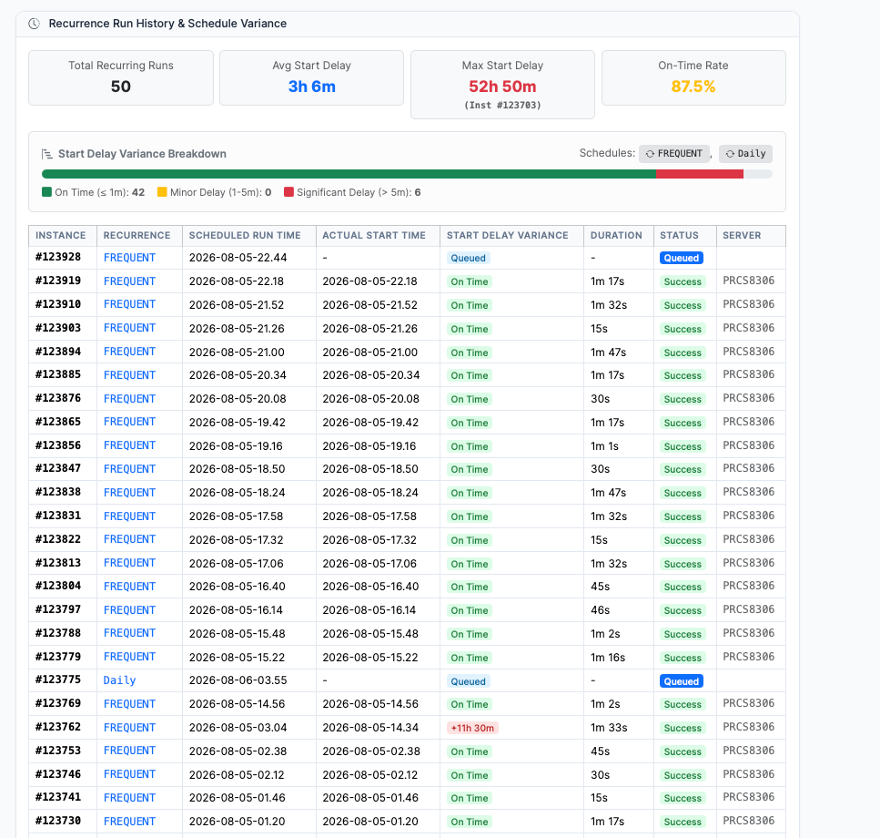Image resolution: width=880 pixels, height=838 pixels.
Task: Click scheduled time 2026-08-05-19.42
Action: pos(237,423)
